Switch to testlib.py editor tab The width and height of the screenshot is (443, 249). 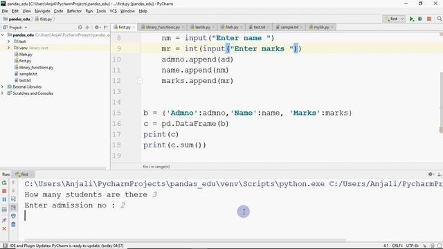point(202,27)
